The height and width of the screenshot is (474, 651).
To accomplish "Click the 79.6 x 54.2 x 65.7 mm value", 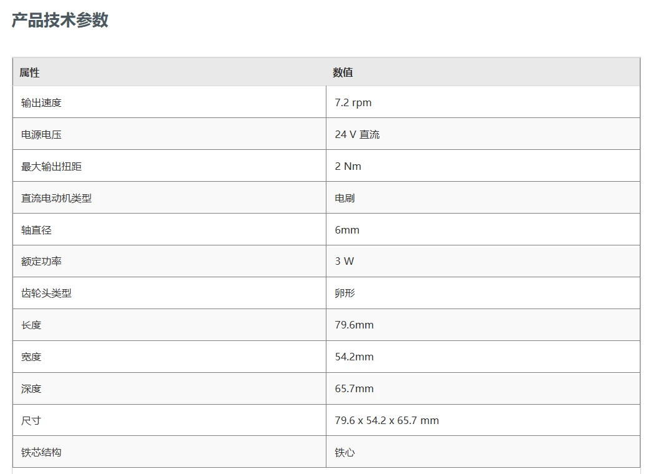I will pyautogui.click(x=386, y=420).
